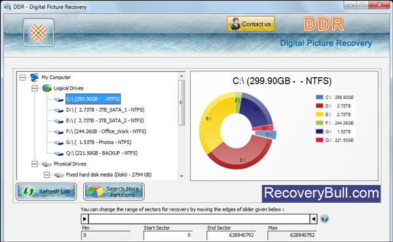Collapse the Fixed hard disk media node

[47, 175]
